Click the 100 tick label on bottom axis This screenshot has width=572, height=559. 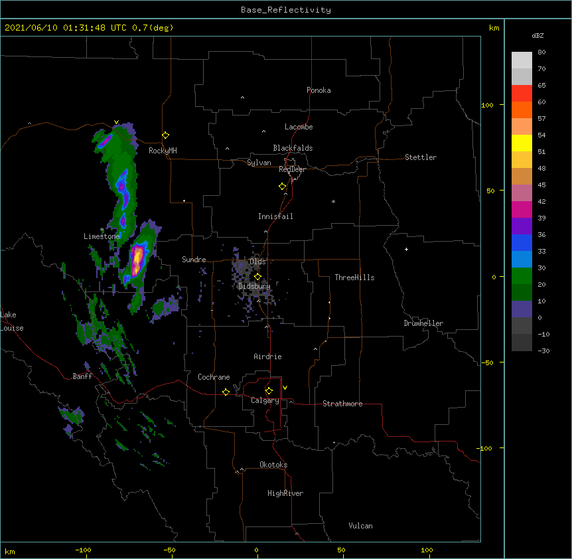coord(427,550)
